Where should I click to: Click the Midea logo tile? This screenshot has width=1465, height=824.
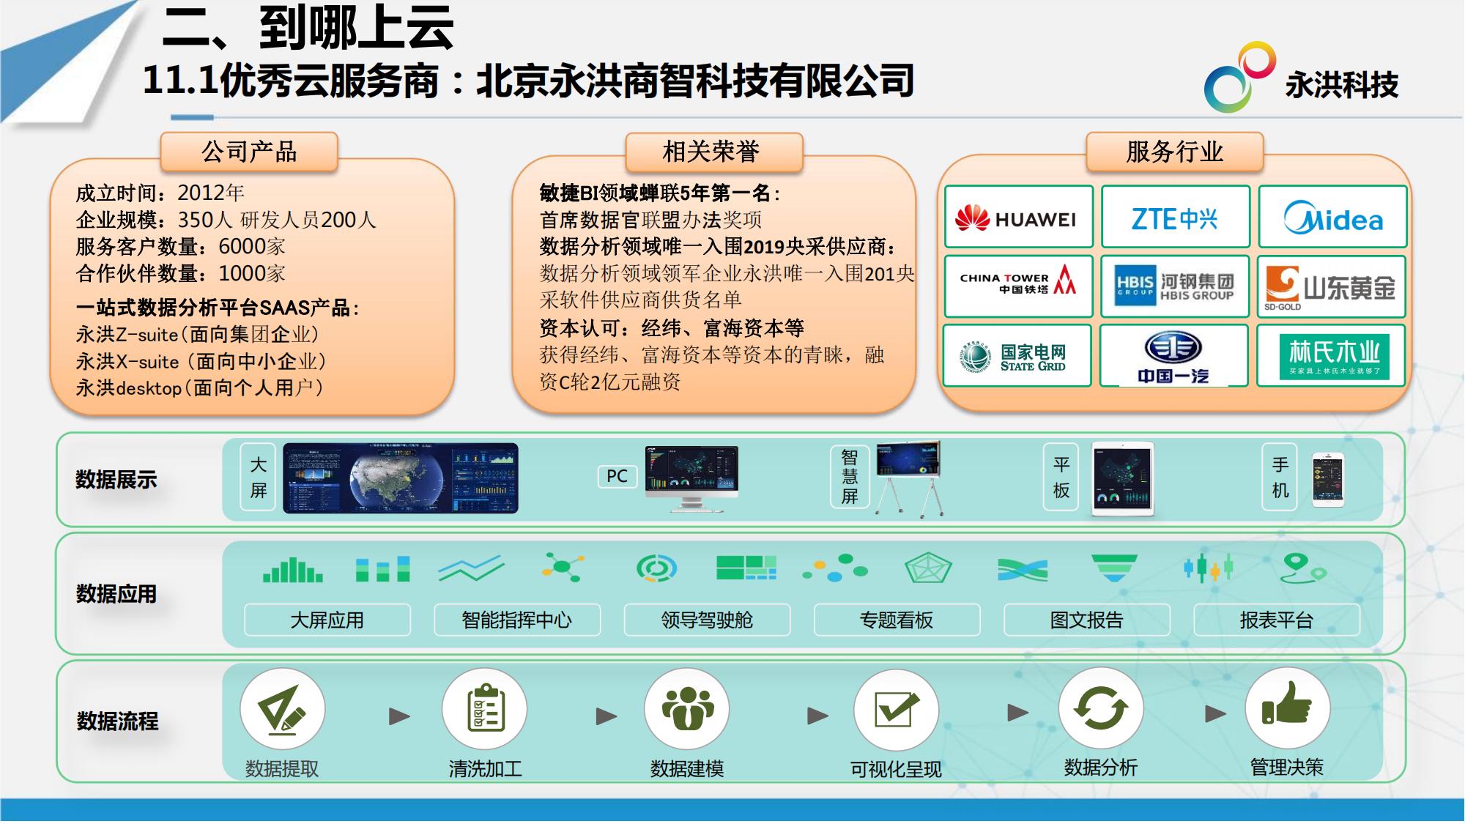(1332, 217)
